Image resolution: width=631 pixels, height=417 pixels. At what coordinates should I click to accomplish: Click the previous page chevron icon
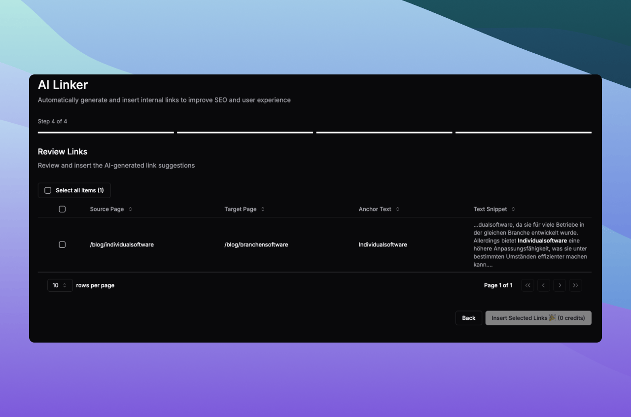coord(543,285)
